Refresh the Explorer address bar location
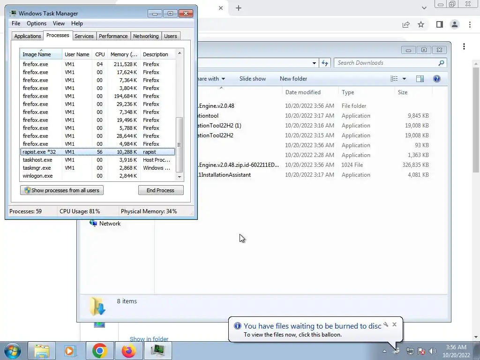480x360 pixels. (x=325, y=63)
